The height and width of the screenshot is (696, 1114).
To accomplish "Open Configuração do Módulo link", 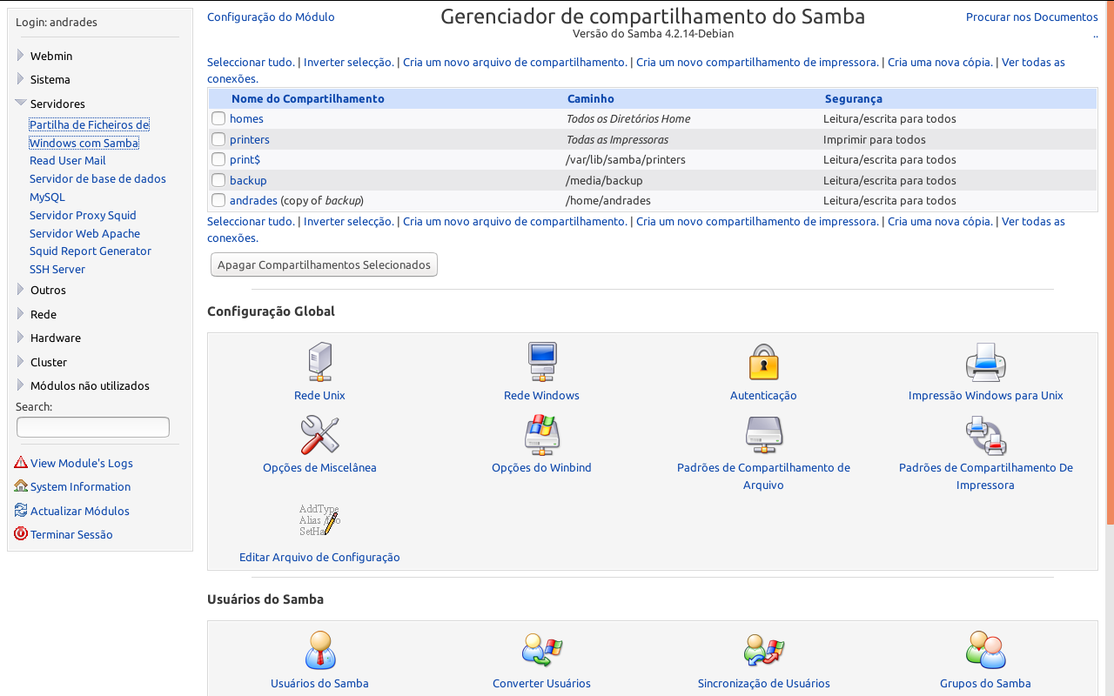I will tap(271, 17).
